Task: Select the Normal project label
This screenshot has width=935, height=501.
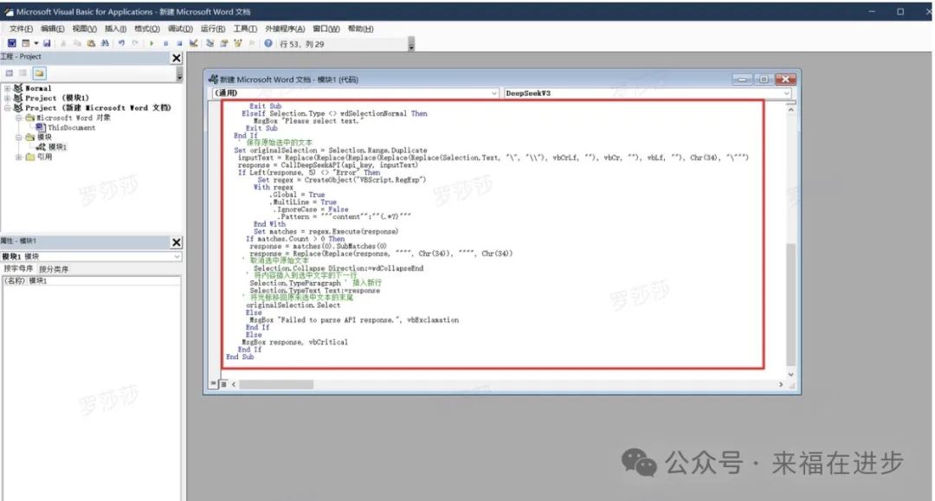Action: (x=38, y=88)
